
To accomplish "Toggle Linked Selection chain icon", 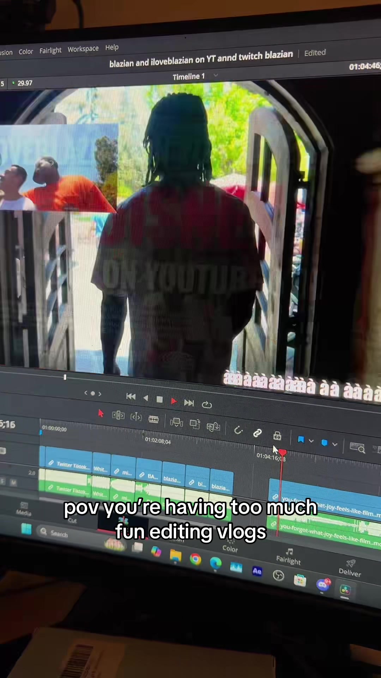I will [258, 433].
